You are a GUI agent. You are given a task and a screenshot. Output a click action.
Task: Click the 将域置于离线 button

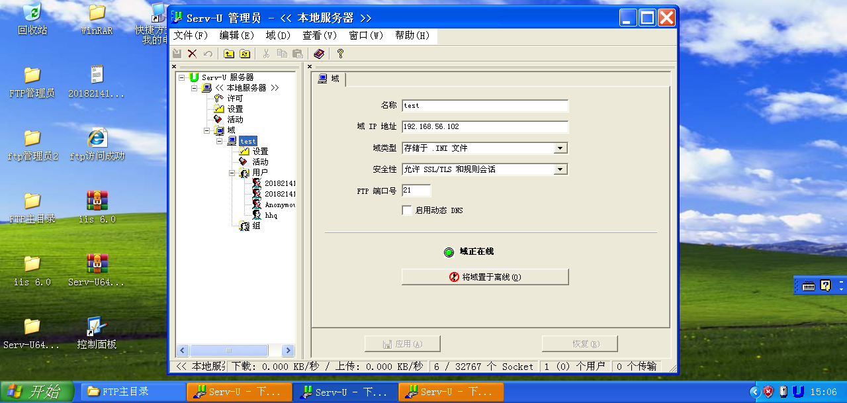point(485,277)
